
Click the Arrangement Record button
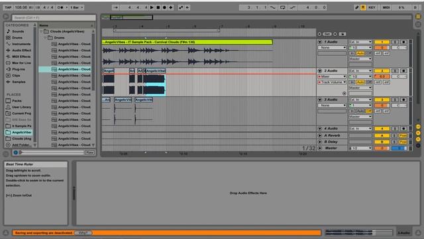point(164,7)
